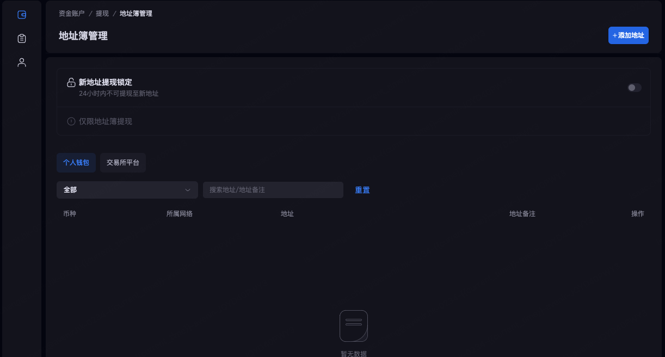The height and width of the screenshot is (357, 665).
Task: Navigate to 提现 in the breadcrumb
Action: (102, 14)
